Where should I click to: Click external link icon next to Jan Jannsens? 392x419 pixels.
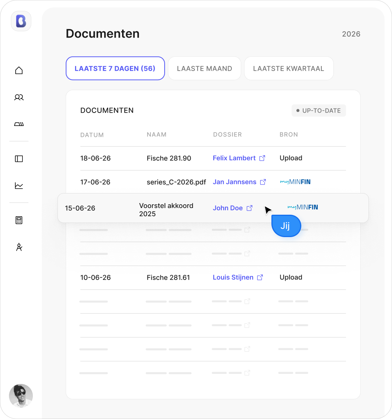click(263, 182)
